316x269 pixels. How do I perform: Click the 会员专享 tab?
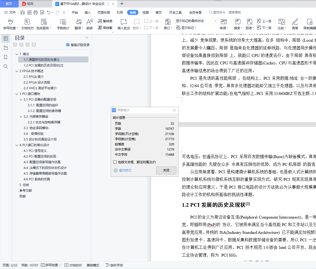click(x=195, y=12)
